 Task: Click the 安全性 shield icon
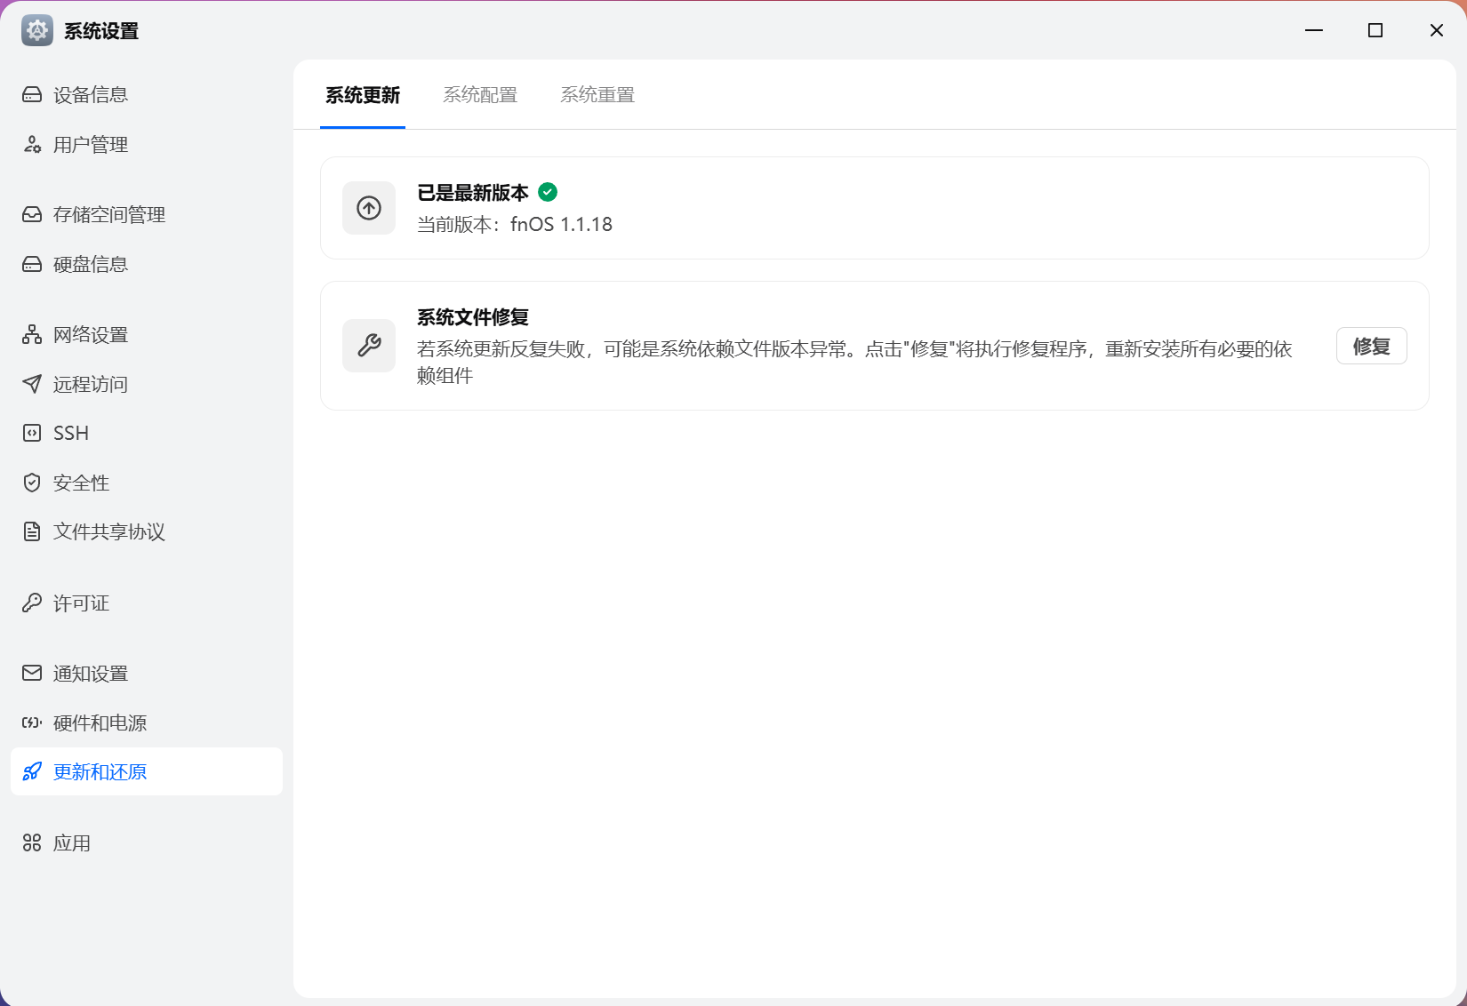(32, 483)
